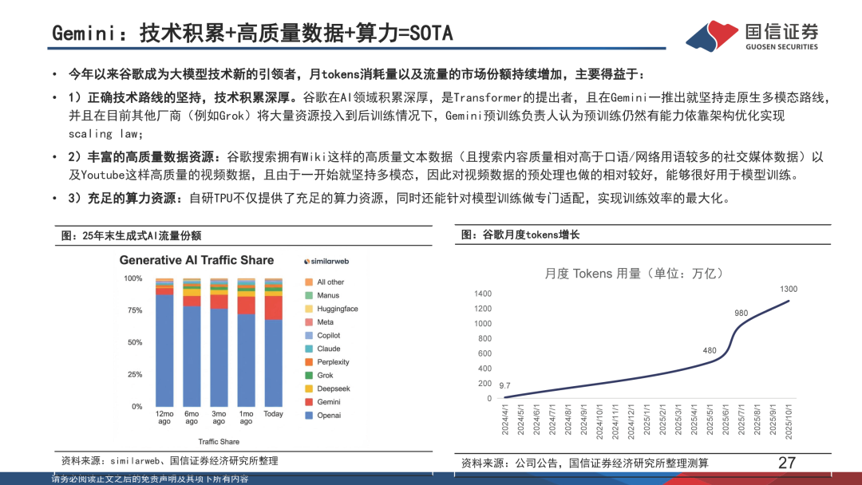Click the Perplexity legend swatch

pos(308,362)
